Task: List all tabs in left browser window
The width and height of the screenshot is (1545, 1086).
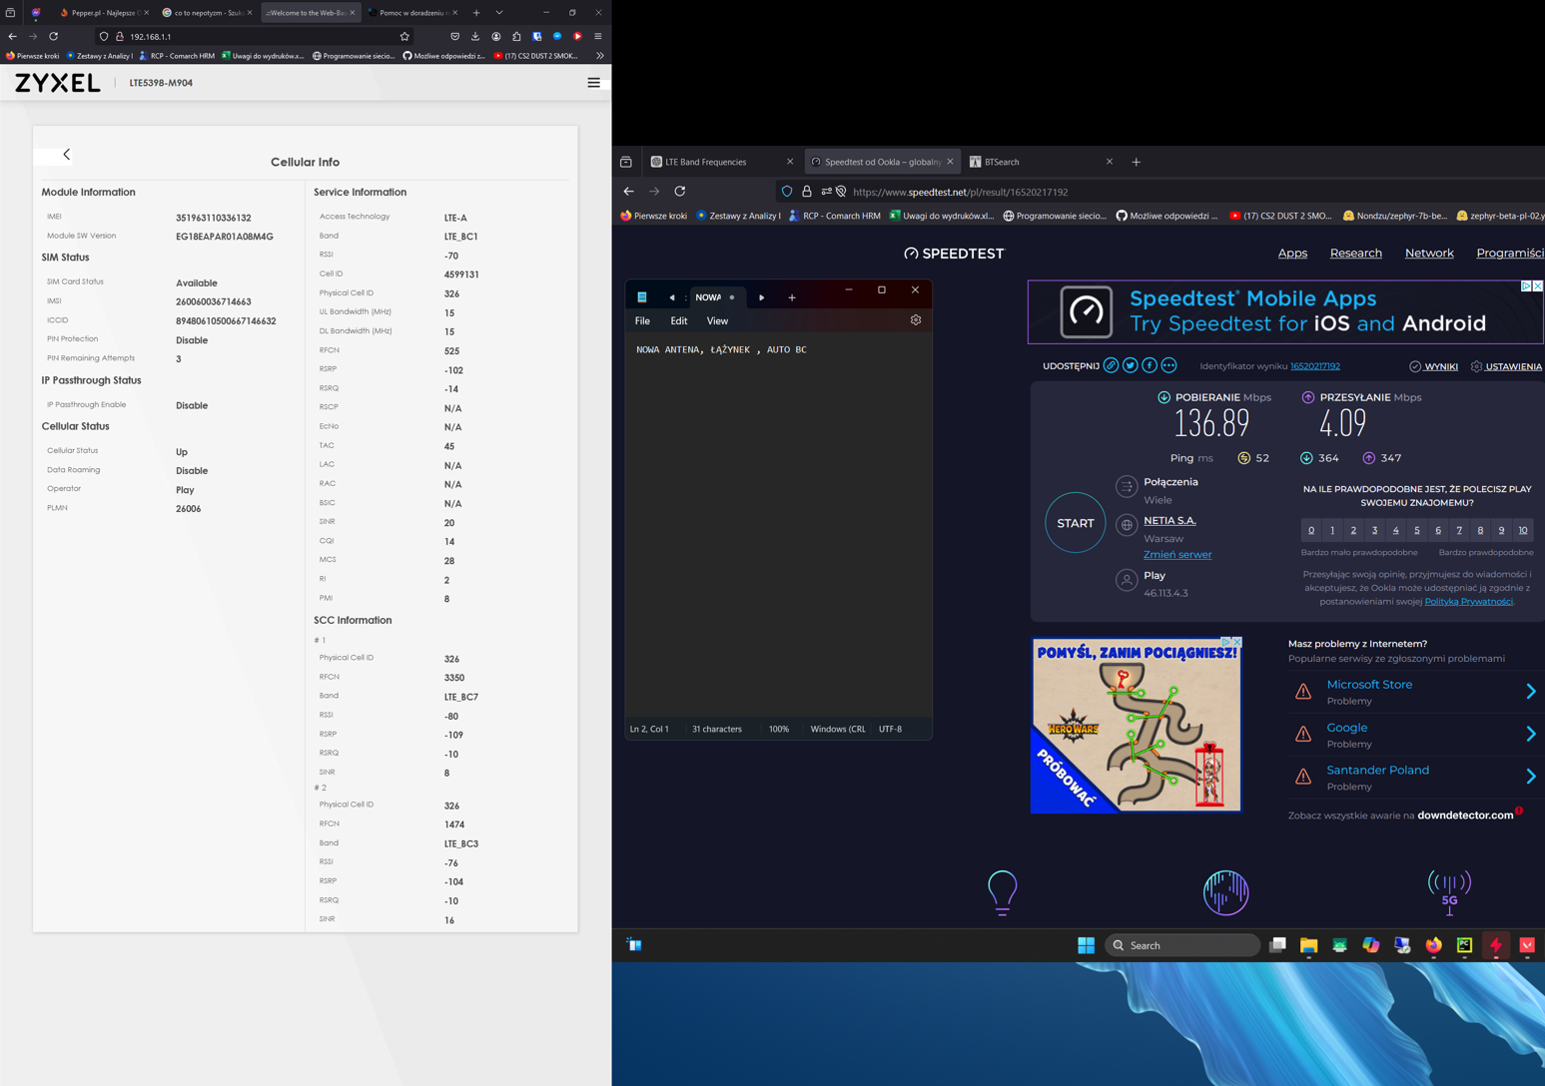Action: pyautogui.click(x=499, y=13)
